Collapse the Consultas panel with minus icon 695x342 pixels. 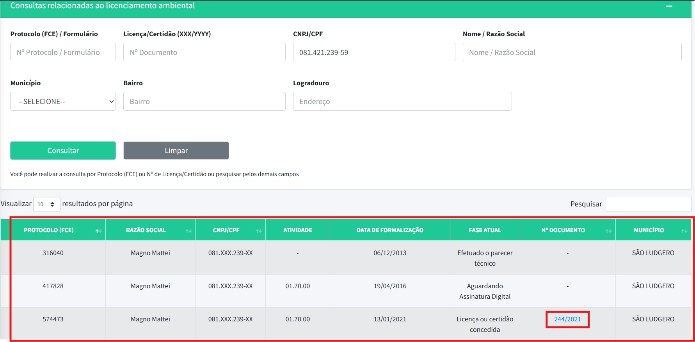click(x=669, y=6)
